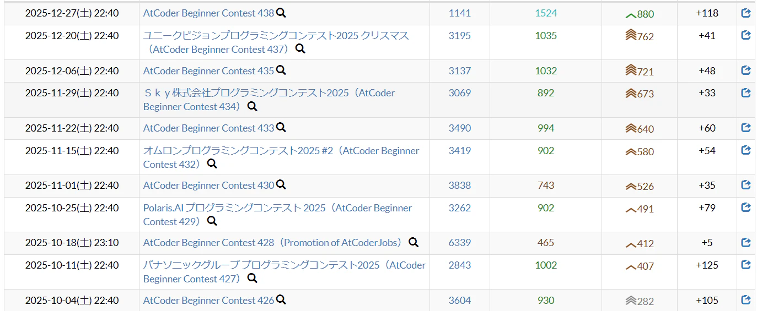Open the ユニークビジョンプログラミングコンテスト2025 contest link
This screenshot has height=311, width=757.
pyautogui.click(x=276, y=42)
